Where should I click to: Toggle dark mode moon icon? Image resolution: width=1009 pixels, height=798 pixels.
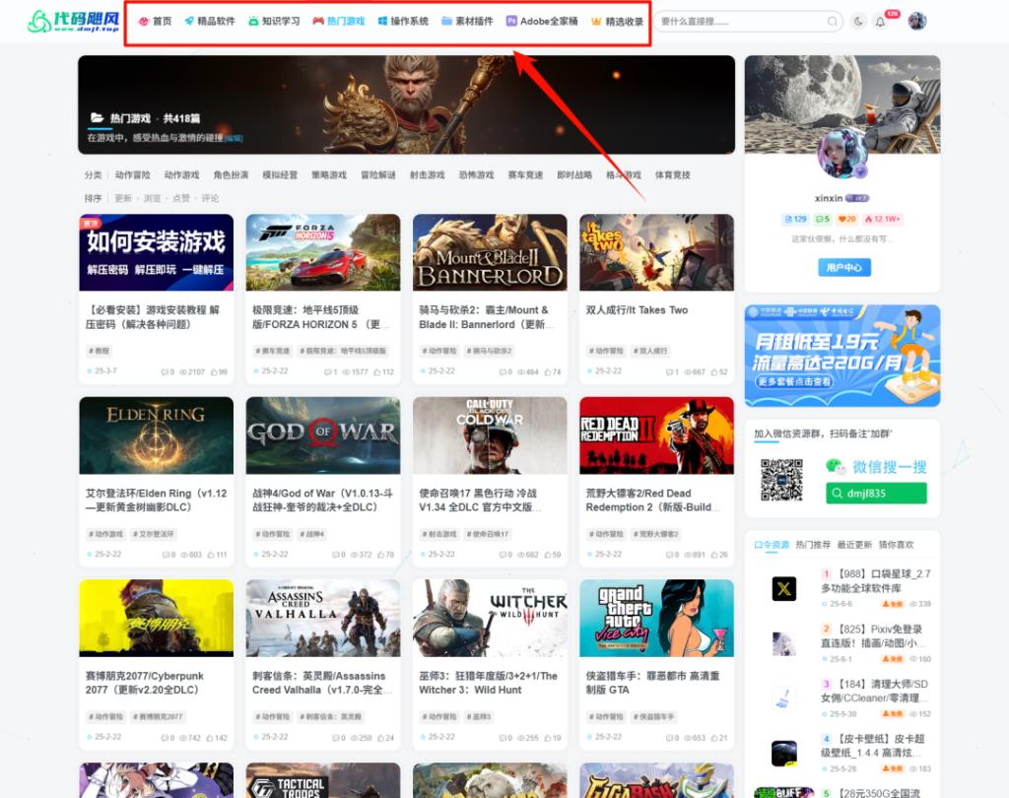click(858, 22)
